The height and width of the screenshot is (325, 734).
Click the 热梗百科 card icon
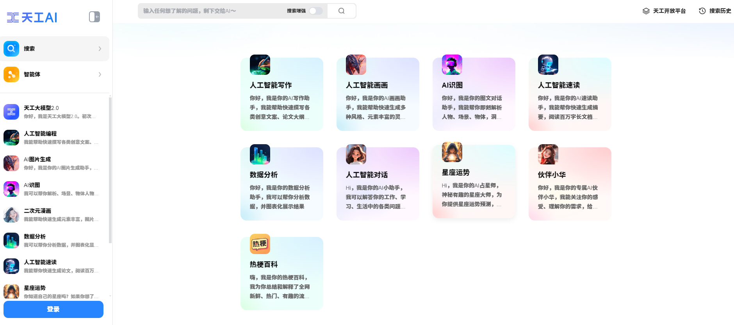coord(260,244)
